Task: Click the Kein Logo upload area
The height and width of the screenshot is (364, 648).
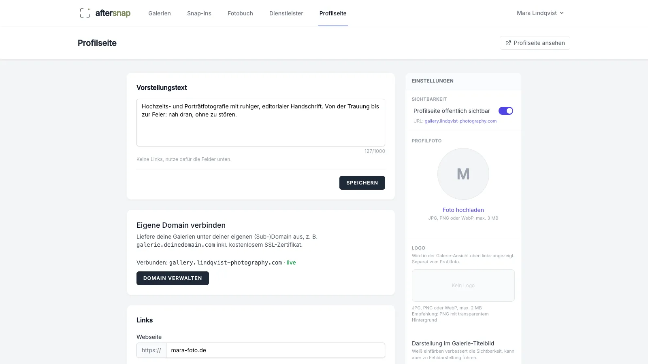Action: pyautogui.click(x=463, y=286)
